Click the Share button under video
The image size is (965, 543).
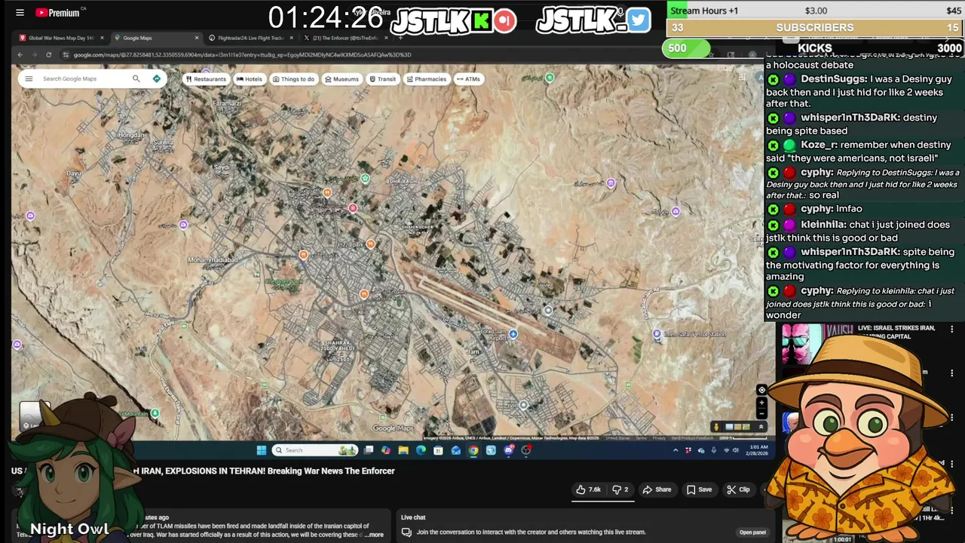click(x=657, y=489)
